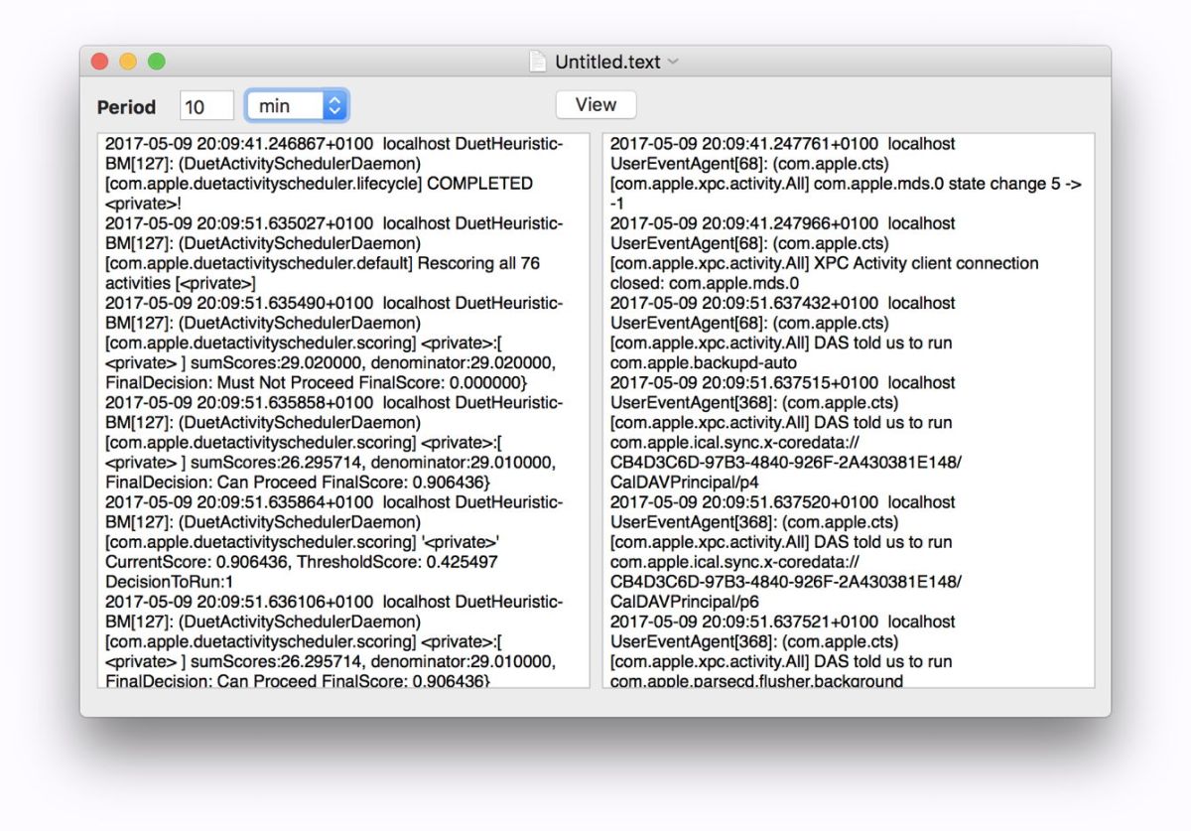Minimize the window with the yellow button
The width and height of the screenshot is (1191, 831).
(x=128, y=62)
